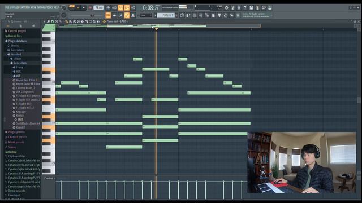The image size is (362, 203).
Task: Open the Control lane selector
Action: click(49, 178)
